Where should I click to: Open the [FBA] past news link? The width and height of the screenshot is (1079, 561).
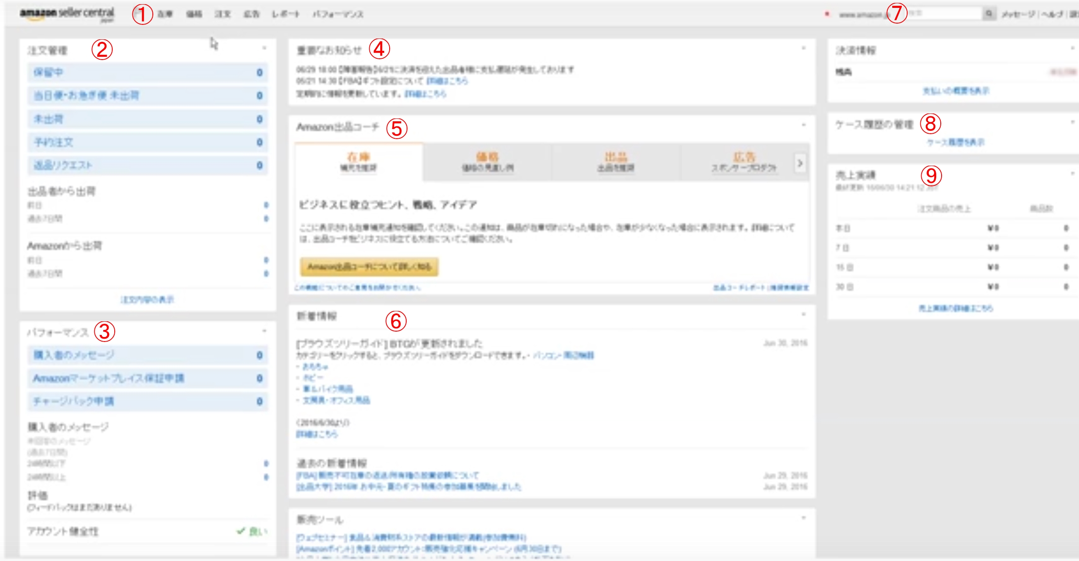[388, 476]
